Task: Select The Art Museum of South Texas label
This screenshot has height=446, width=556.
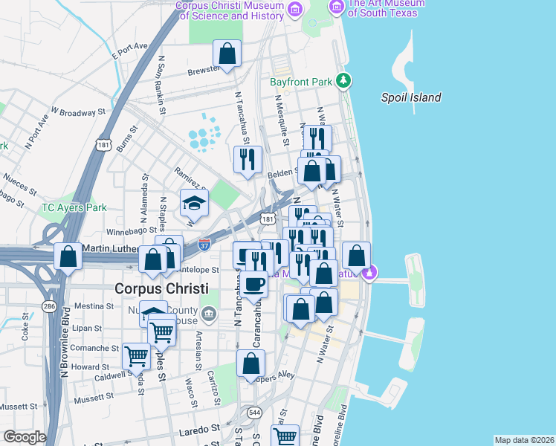Action: coord(387,8)
